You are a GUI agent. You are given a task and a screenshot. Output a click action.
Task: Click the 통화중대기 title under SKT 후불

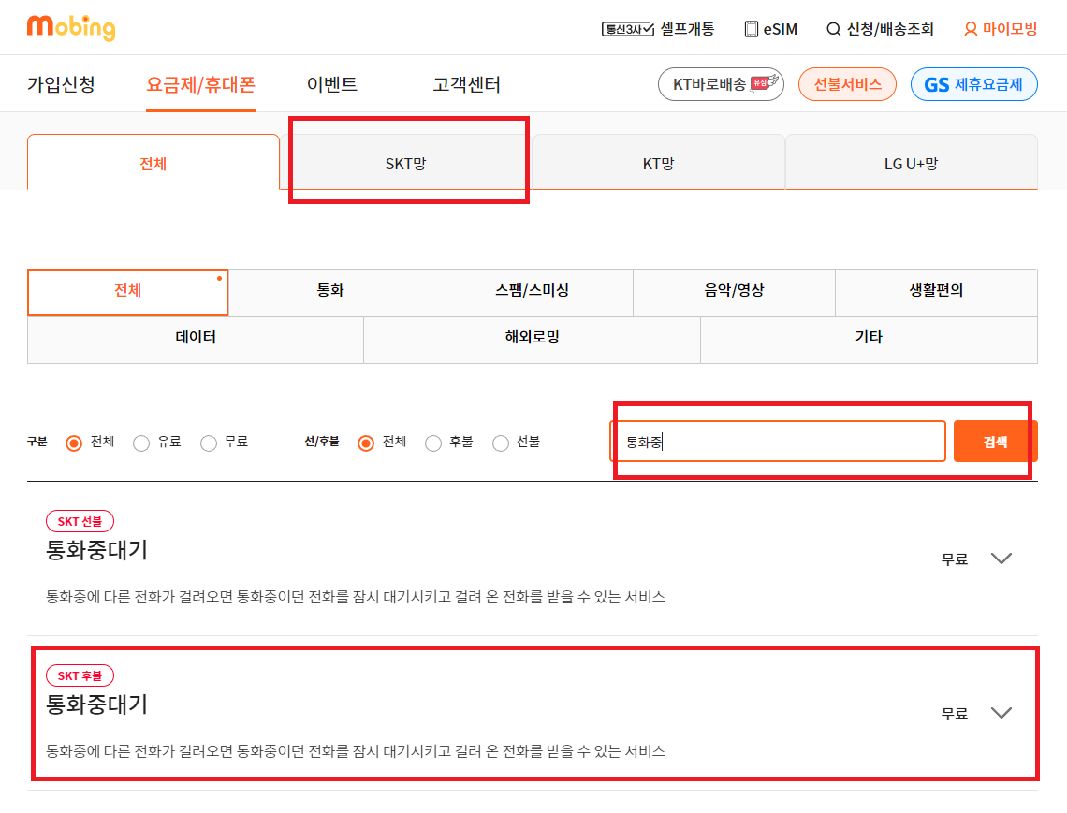tap(96, 704)
